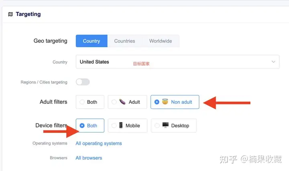Expand country list using the chevron arrow
Viewport: 289px width, 171px height.
tap(273, 62)
